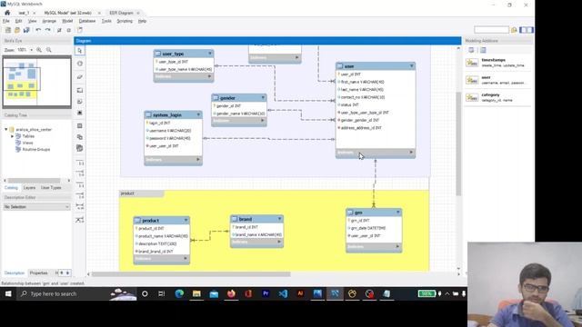The height and width of the screenshot is (327, 582).
Task: Create a new diagram via toolbar icon
Action: 80,30
